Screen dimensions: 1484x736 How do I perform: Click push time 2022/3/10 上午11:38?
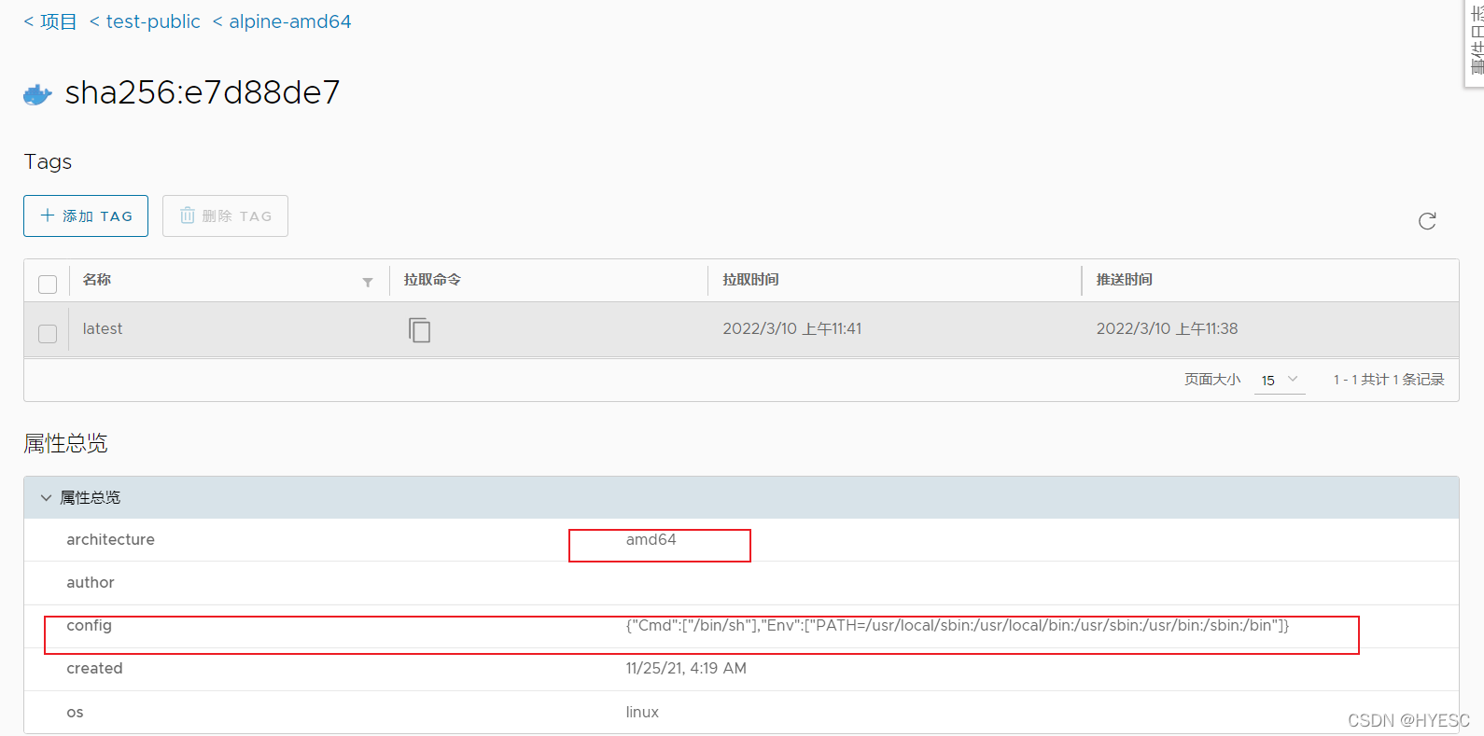point(1167,328)
